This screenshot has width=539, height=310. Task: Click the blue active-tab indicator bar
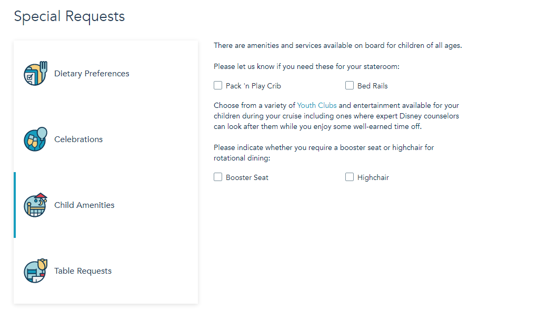pos(15,205)
